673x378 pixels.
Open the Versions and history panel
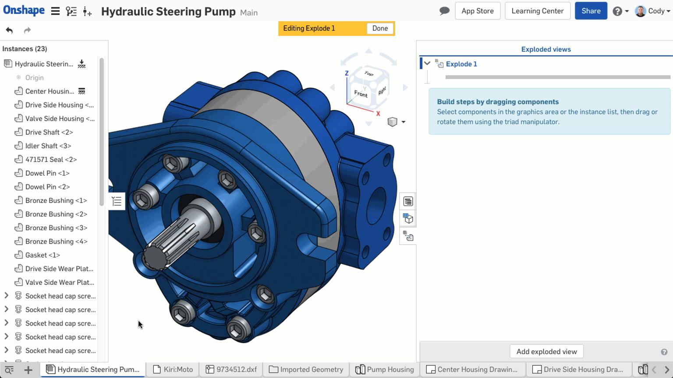(x=71, y=12)
